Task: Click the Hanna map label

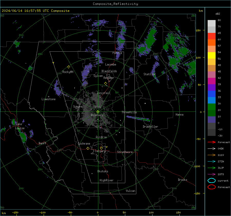Action: tap(179, 115)
